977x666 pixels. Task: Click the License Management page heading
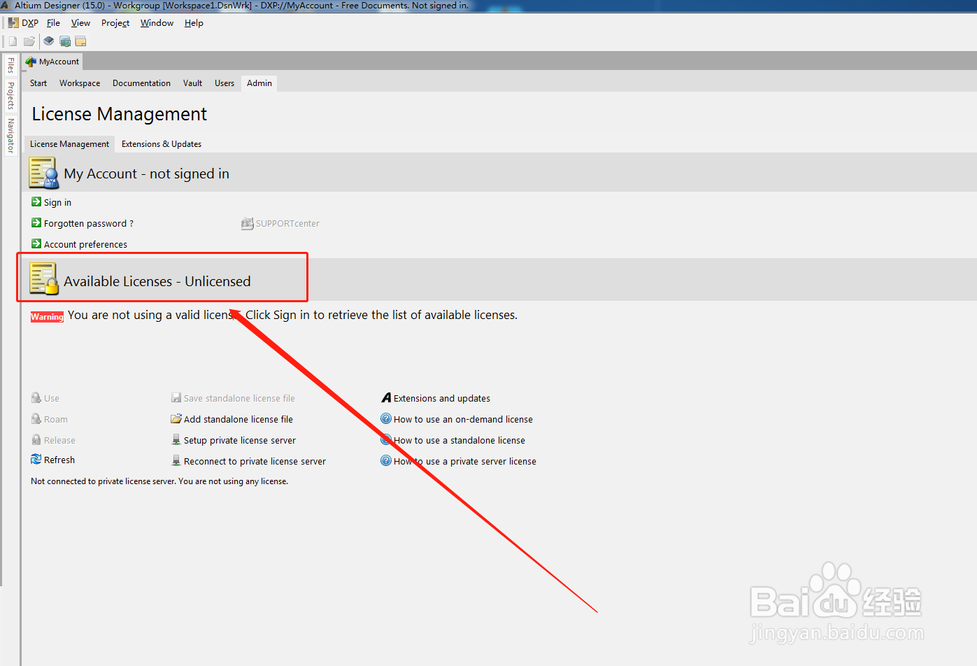(120, 114)
